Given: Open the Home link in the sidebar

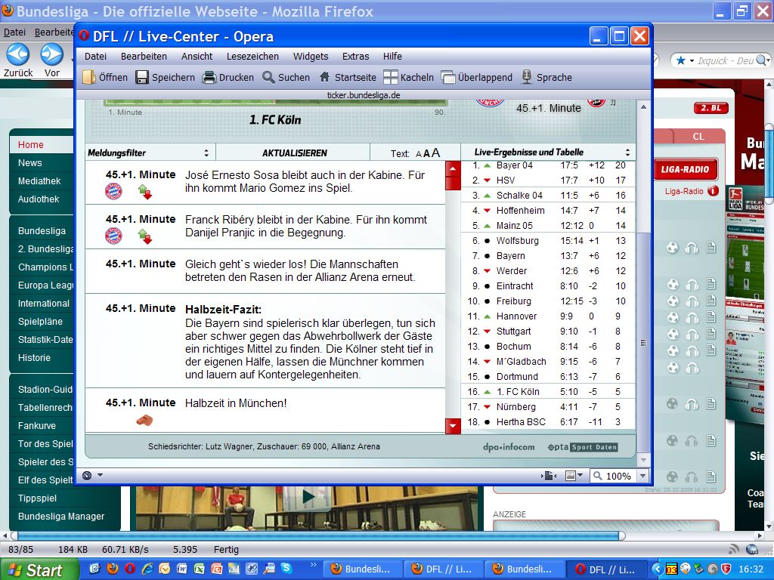Looking at the screenshot, I should pos(30,144).
